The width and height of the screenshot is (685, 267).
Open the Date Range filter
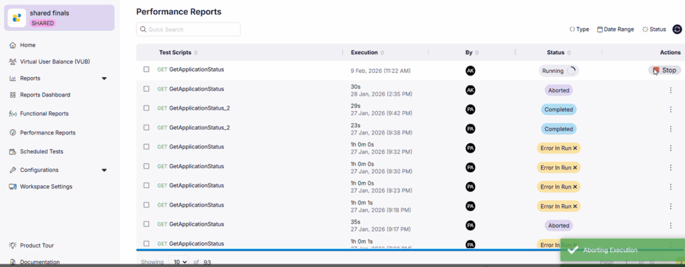pos(615,29)
